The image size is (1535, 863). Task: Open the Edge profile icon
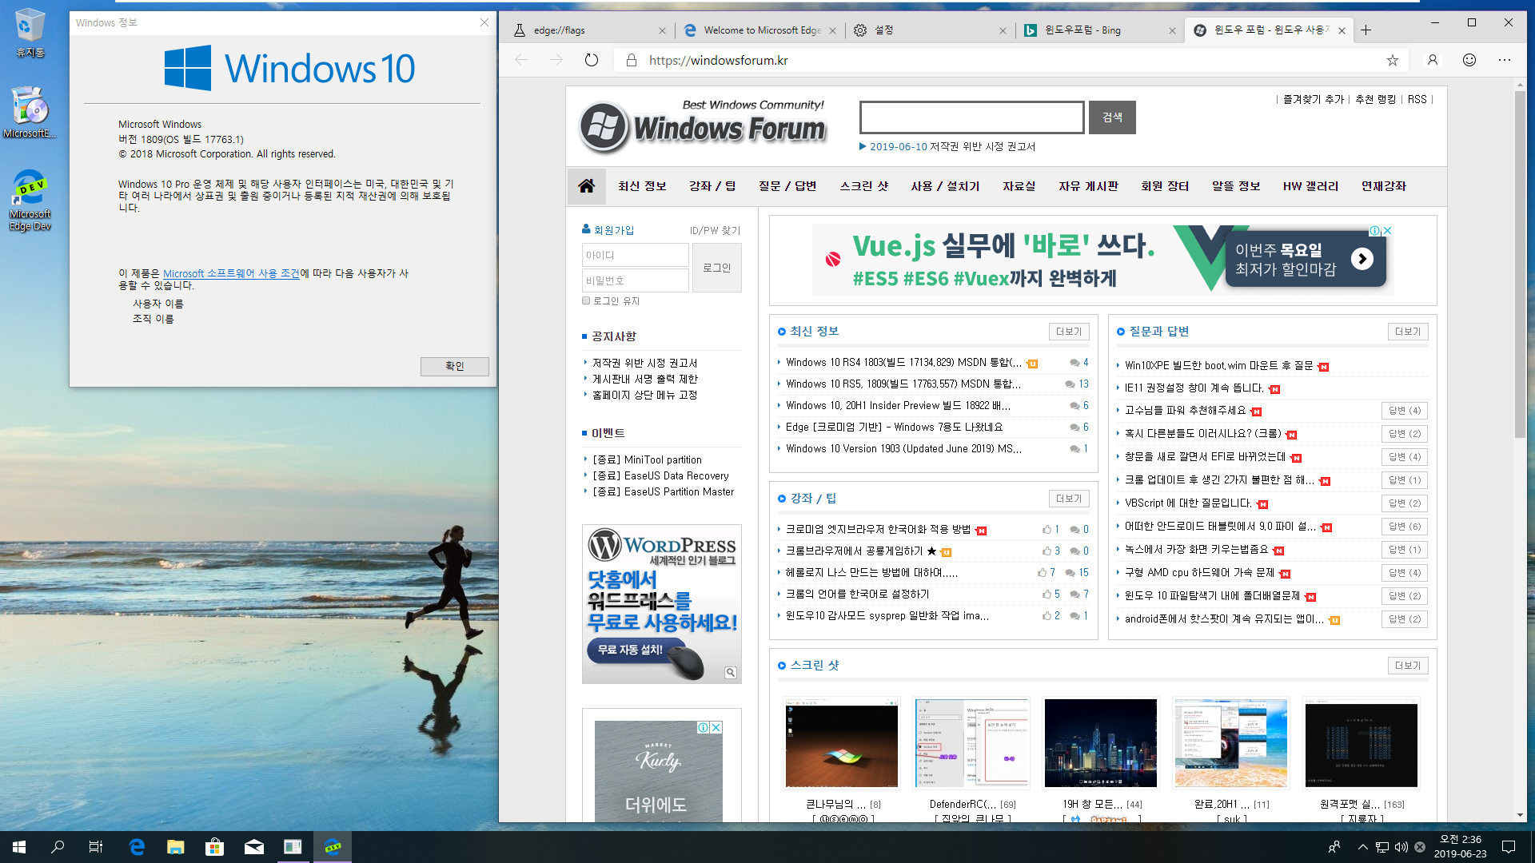[1433, 60]
